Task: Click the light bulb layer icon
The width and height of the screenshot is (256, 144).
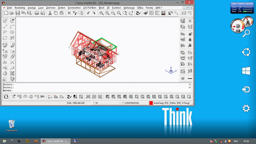Action: [190, 21]
